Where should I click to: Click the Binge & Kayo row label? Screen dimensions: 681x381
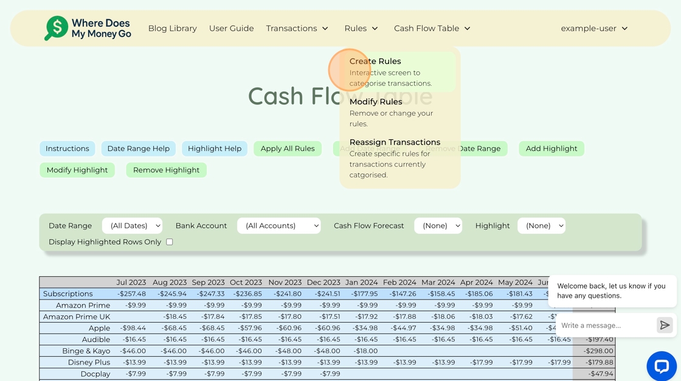[x=86, y=351]
